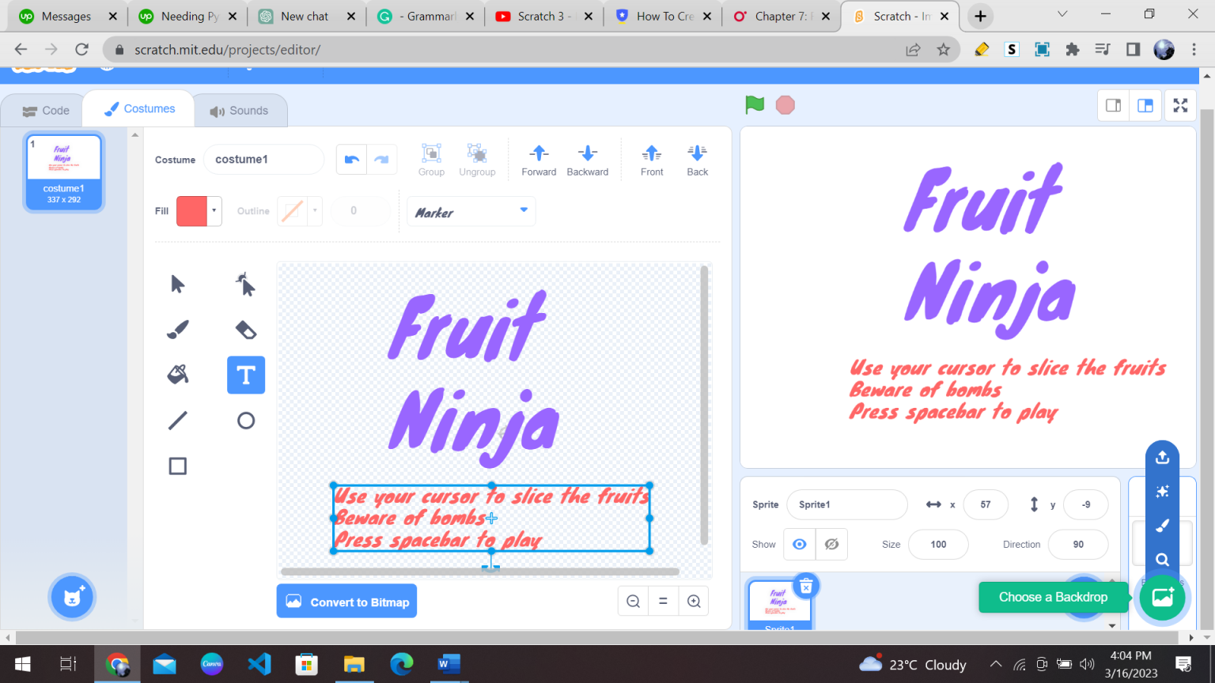Screen dimensions: 1215x683
Task: Choose the Circle tool
Action: (x=245, y=420)
